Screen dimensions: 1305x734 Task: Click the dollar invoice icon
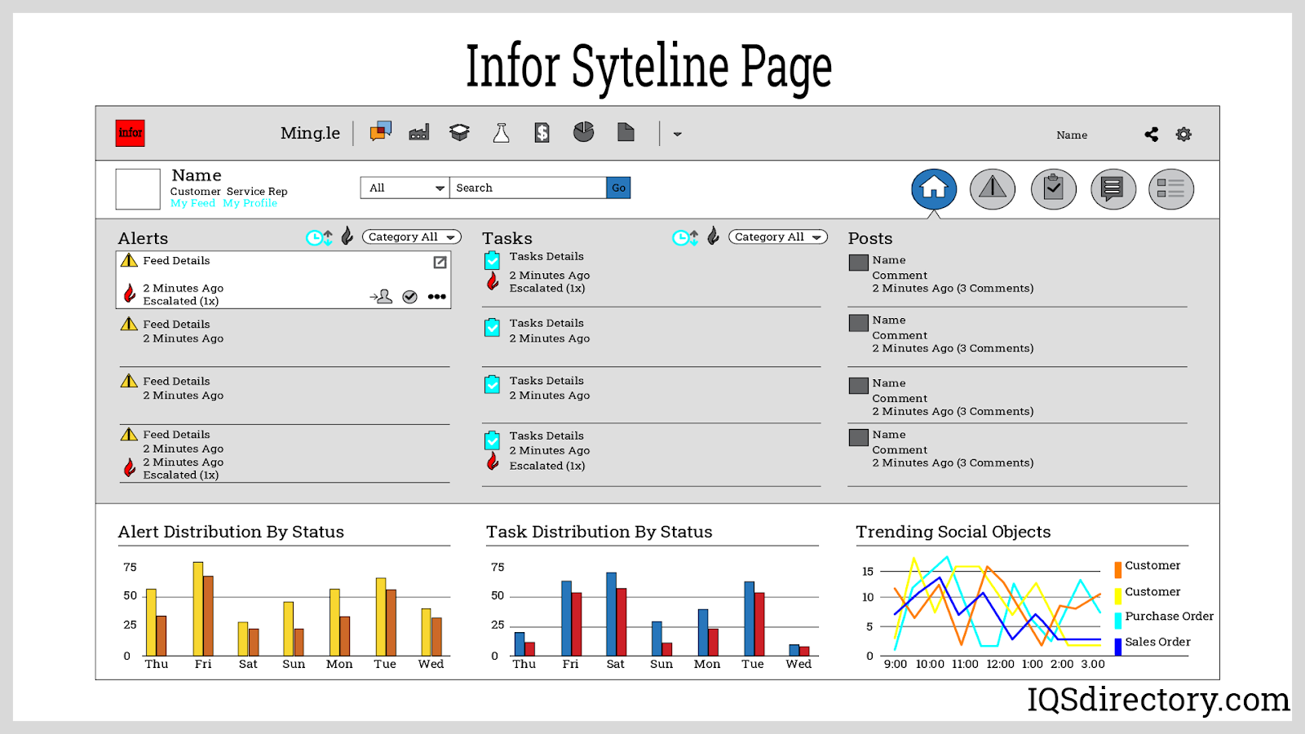(542, 133)
